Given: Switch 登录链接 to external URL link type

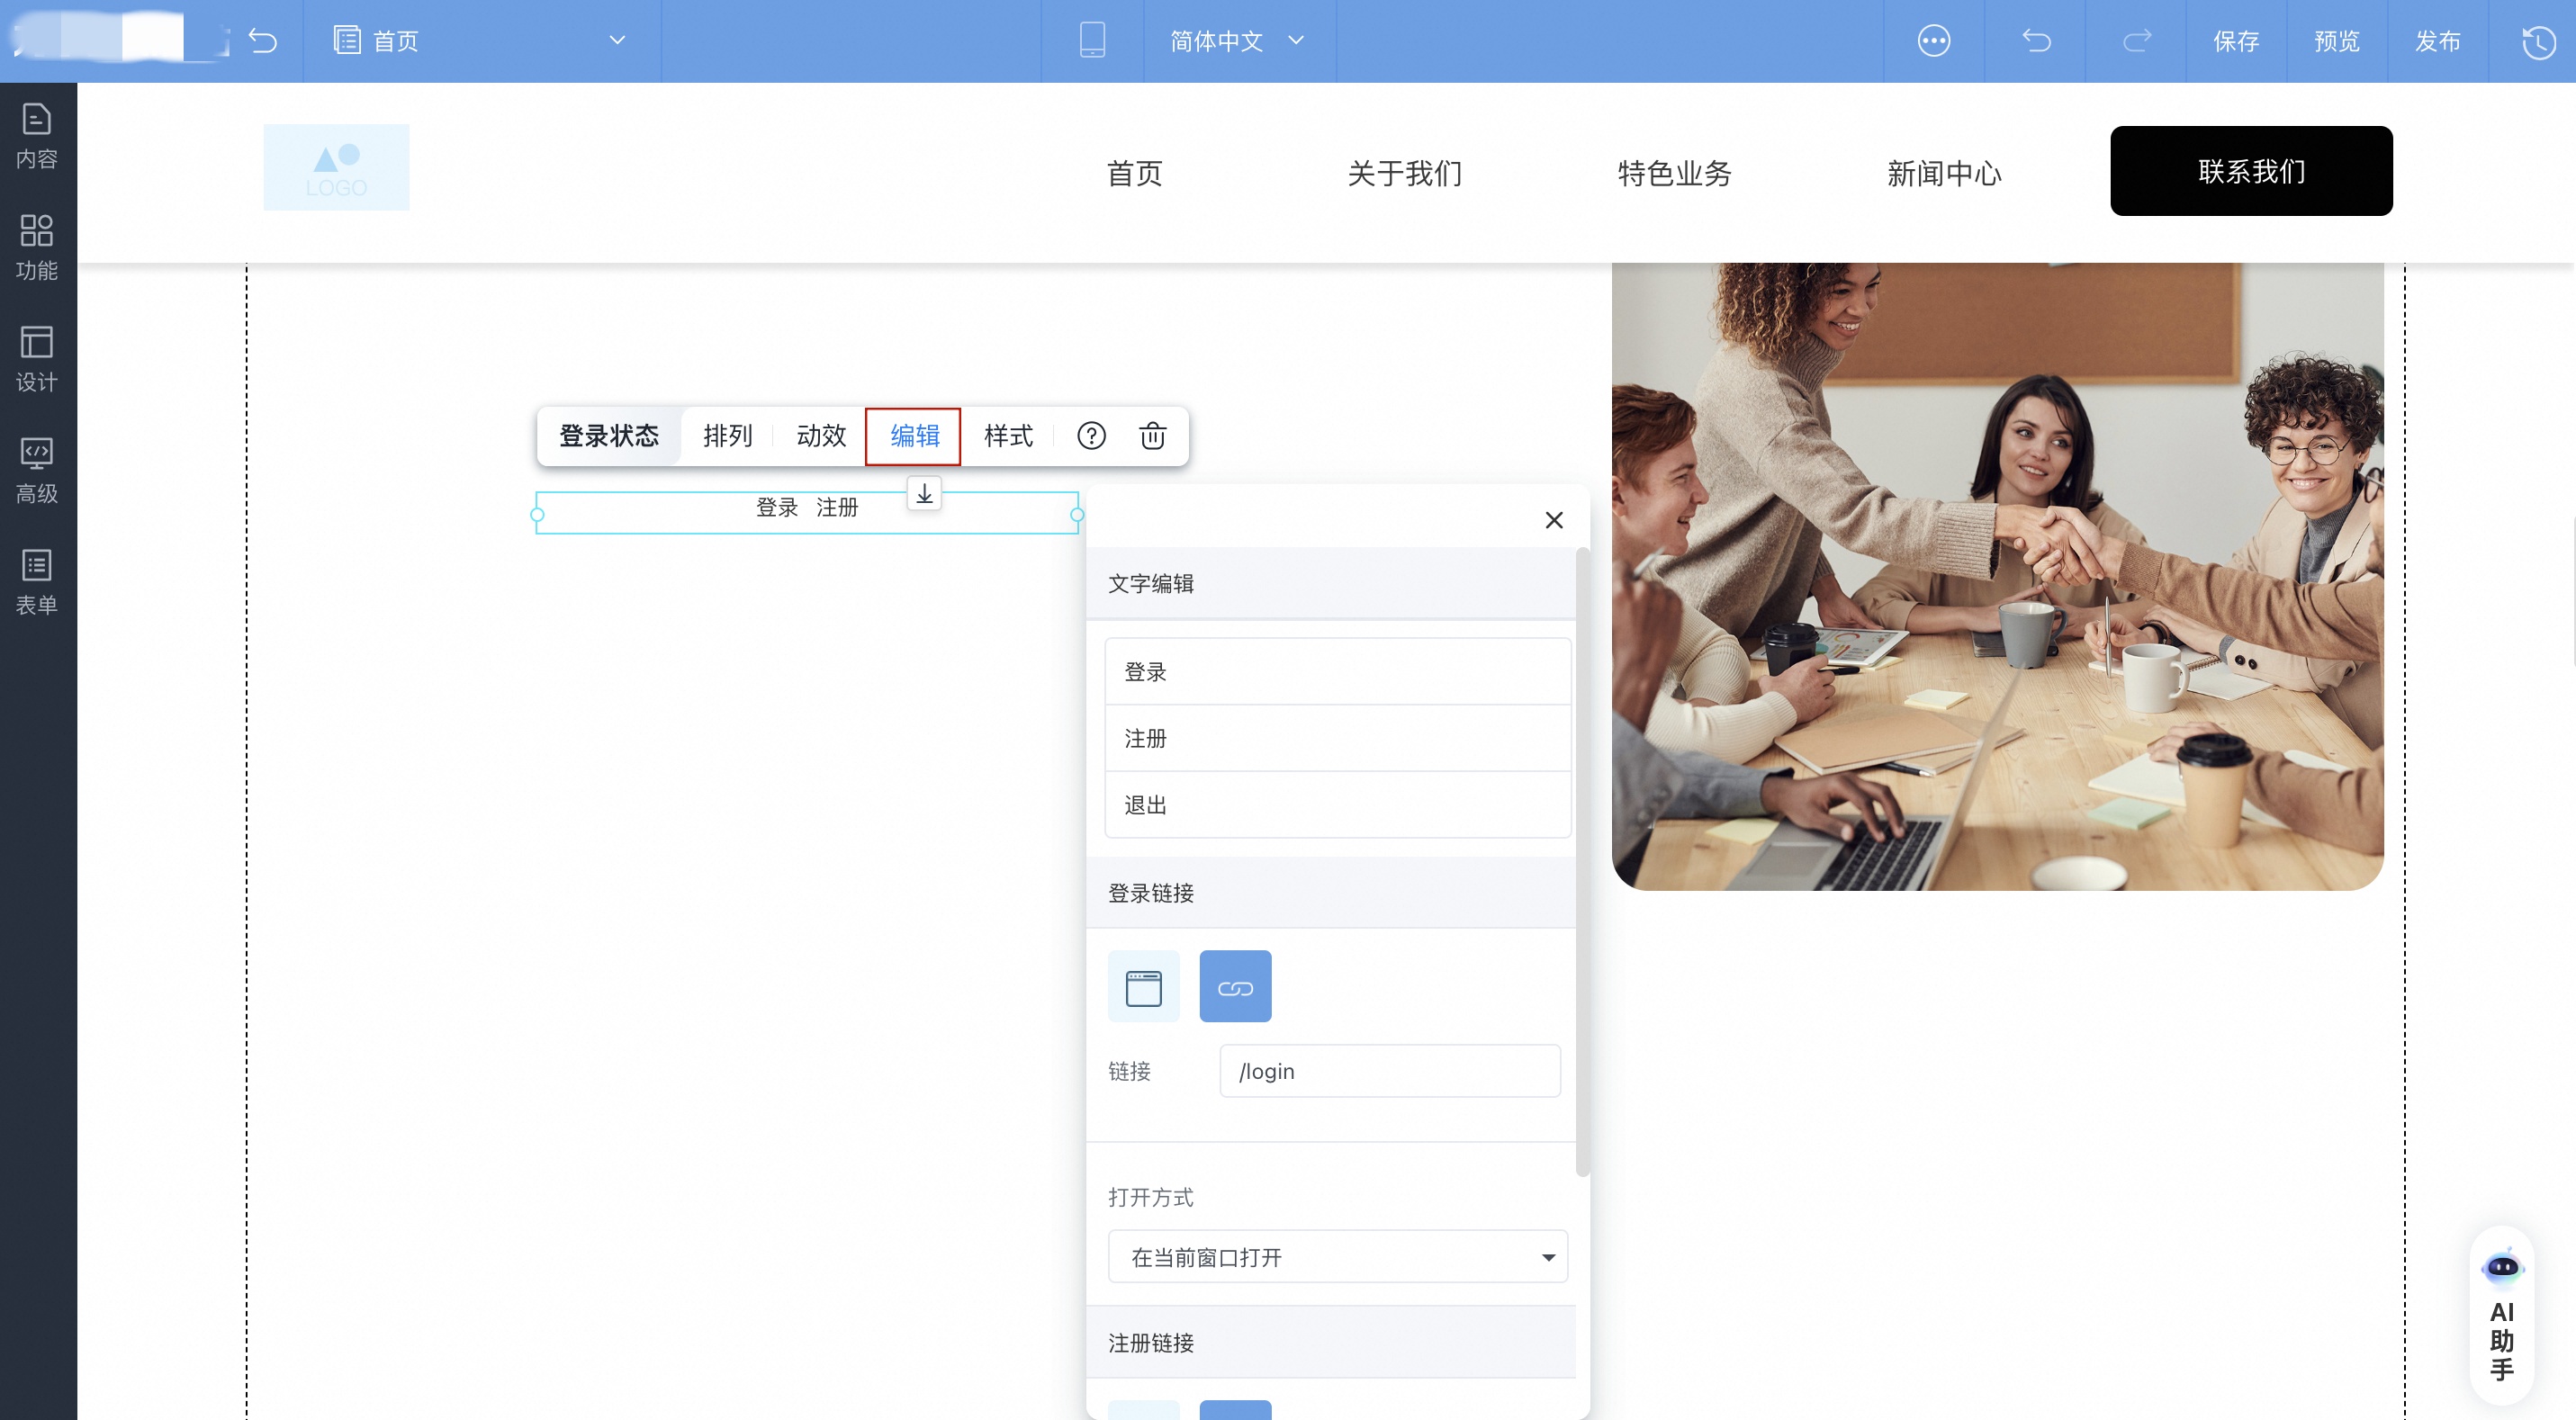Looking at the screenshot, I should pos(1235,986).
